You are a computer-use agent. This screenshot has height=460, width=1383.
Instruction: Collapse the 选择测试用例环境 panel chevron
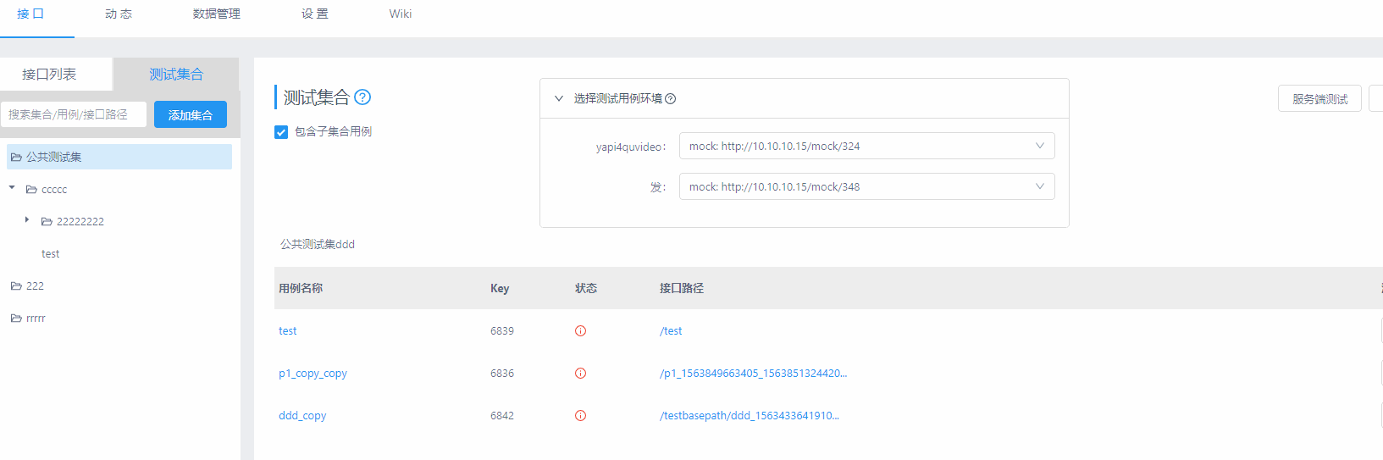[x=559, y=99]
